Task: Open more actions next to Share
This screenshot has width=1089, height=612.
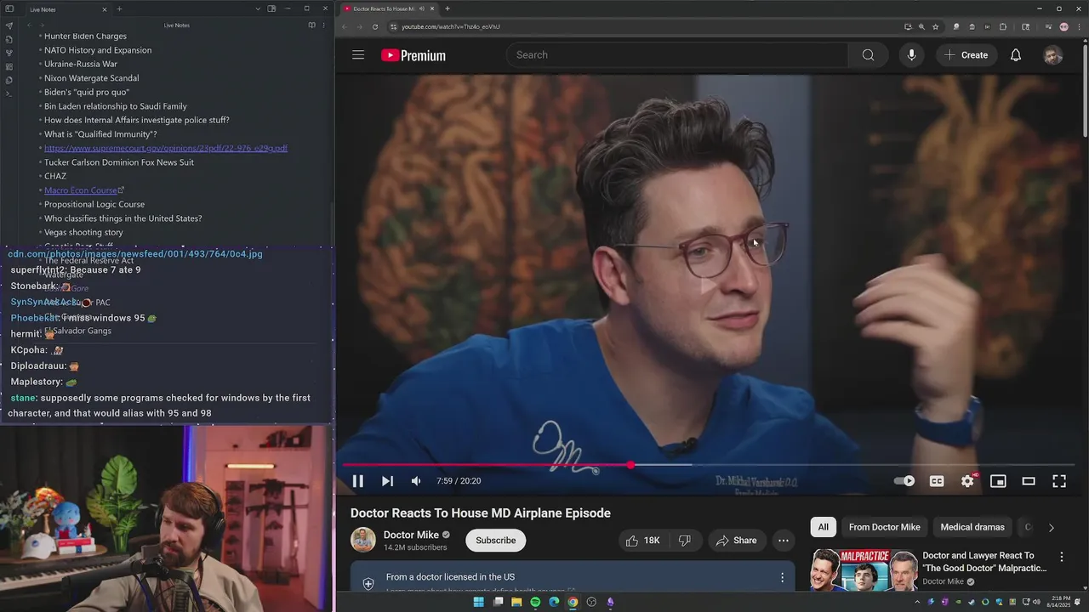Action: 784,541
